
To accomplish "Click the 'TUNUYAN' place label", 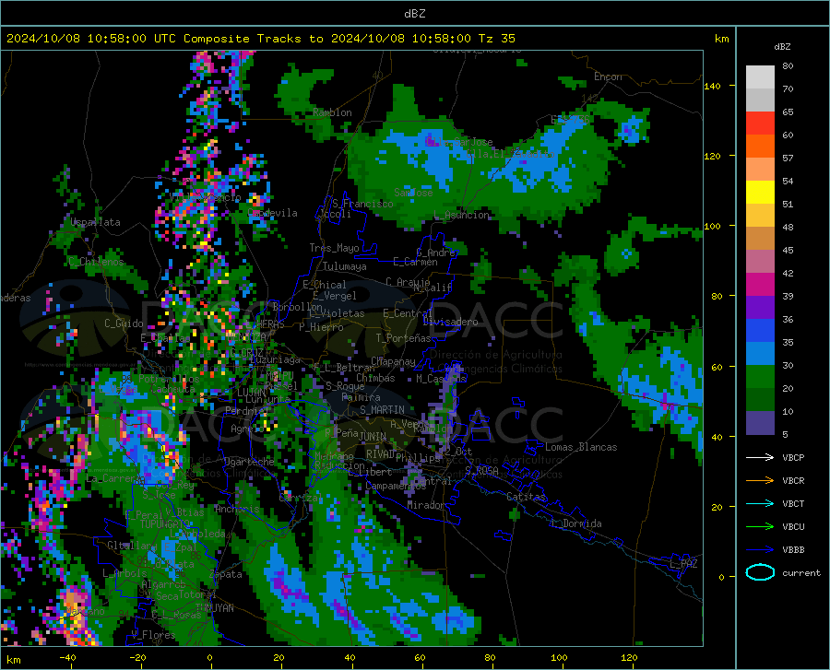I will click(214, 608).
